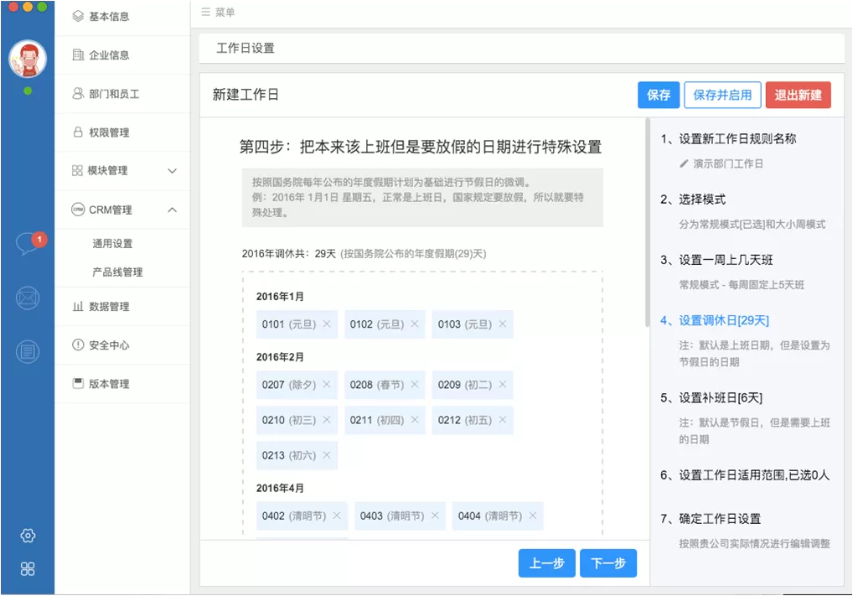
Task: Proceed with 下一步 button
Action: pyautogui.click(x=608, y=563)
